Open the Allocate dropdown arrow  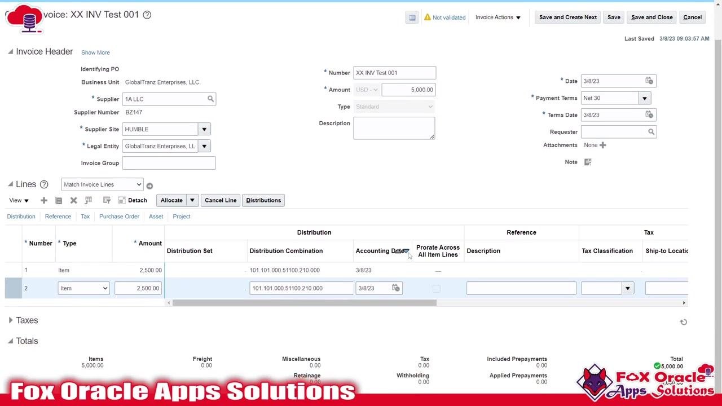[192, 200]
